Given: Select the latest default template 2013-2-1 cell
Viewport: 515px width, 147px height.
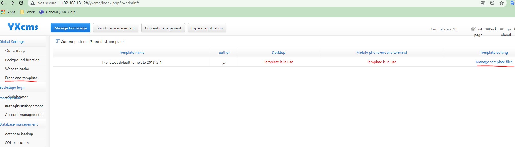Looking at the screenshot, I should pyautogui.click(x=132, y=62).
